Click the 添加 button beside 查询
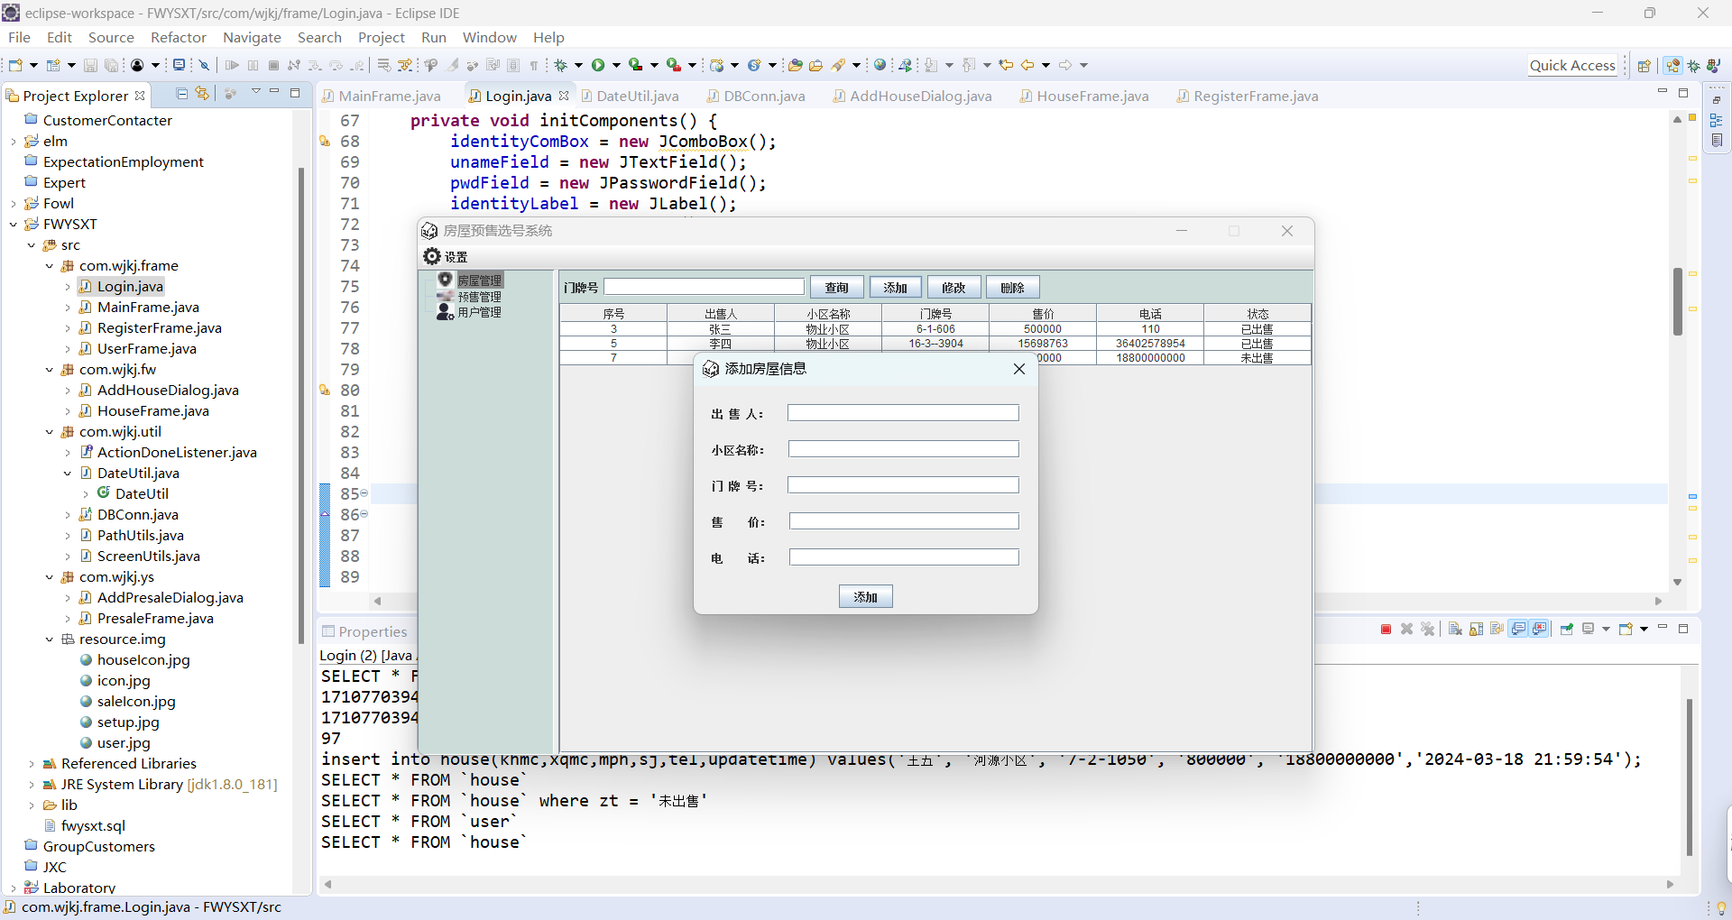The height and width of the screenshot is (920, 1732). pos(895,288)
